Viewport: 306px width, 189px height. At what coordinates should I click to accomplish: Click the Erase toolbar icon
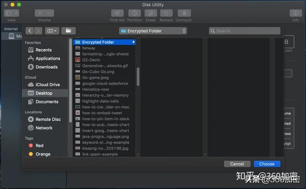pos(151,13)
